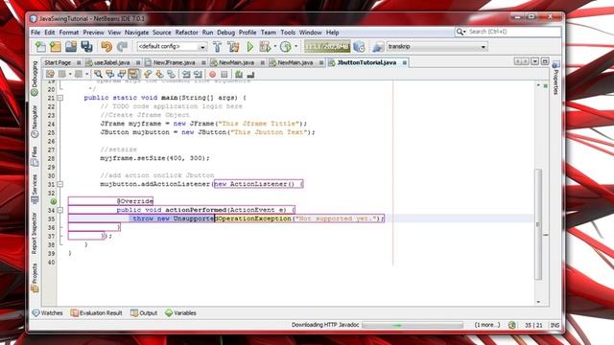This screenshot has height=345, width=614.
Task: Jump to Previous Bookmark icon
Action: pyautogui.click(x=148, y=74)
